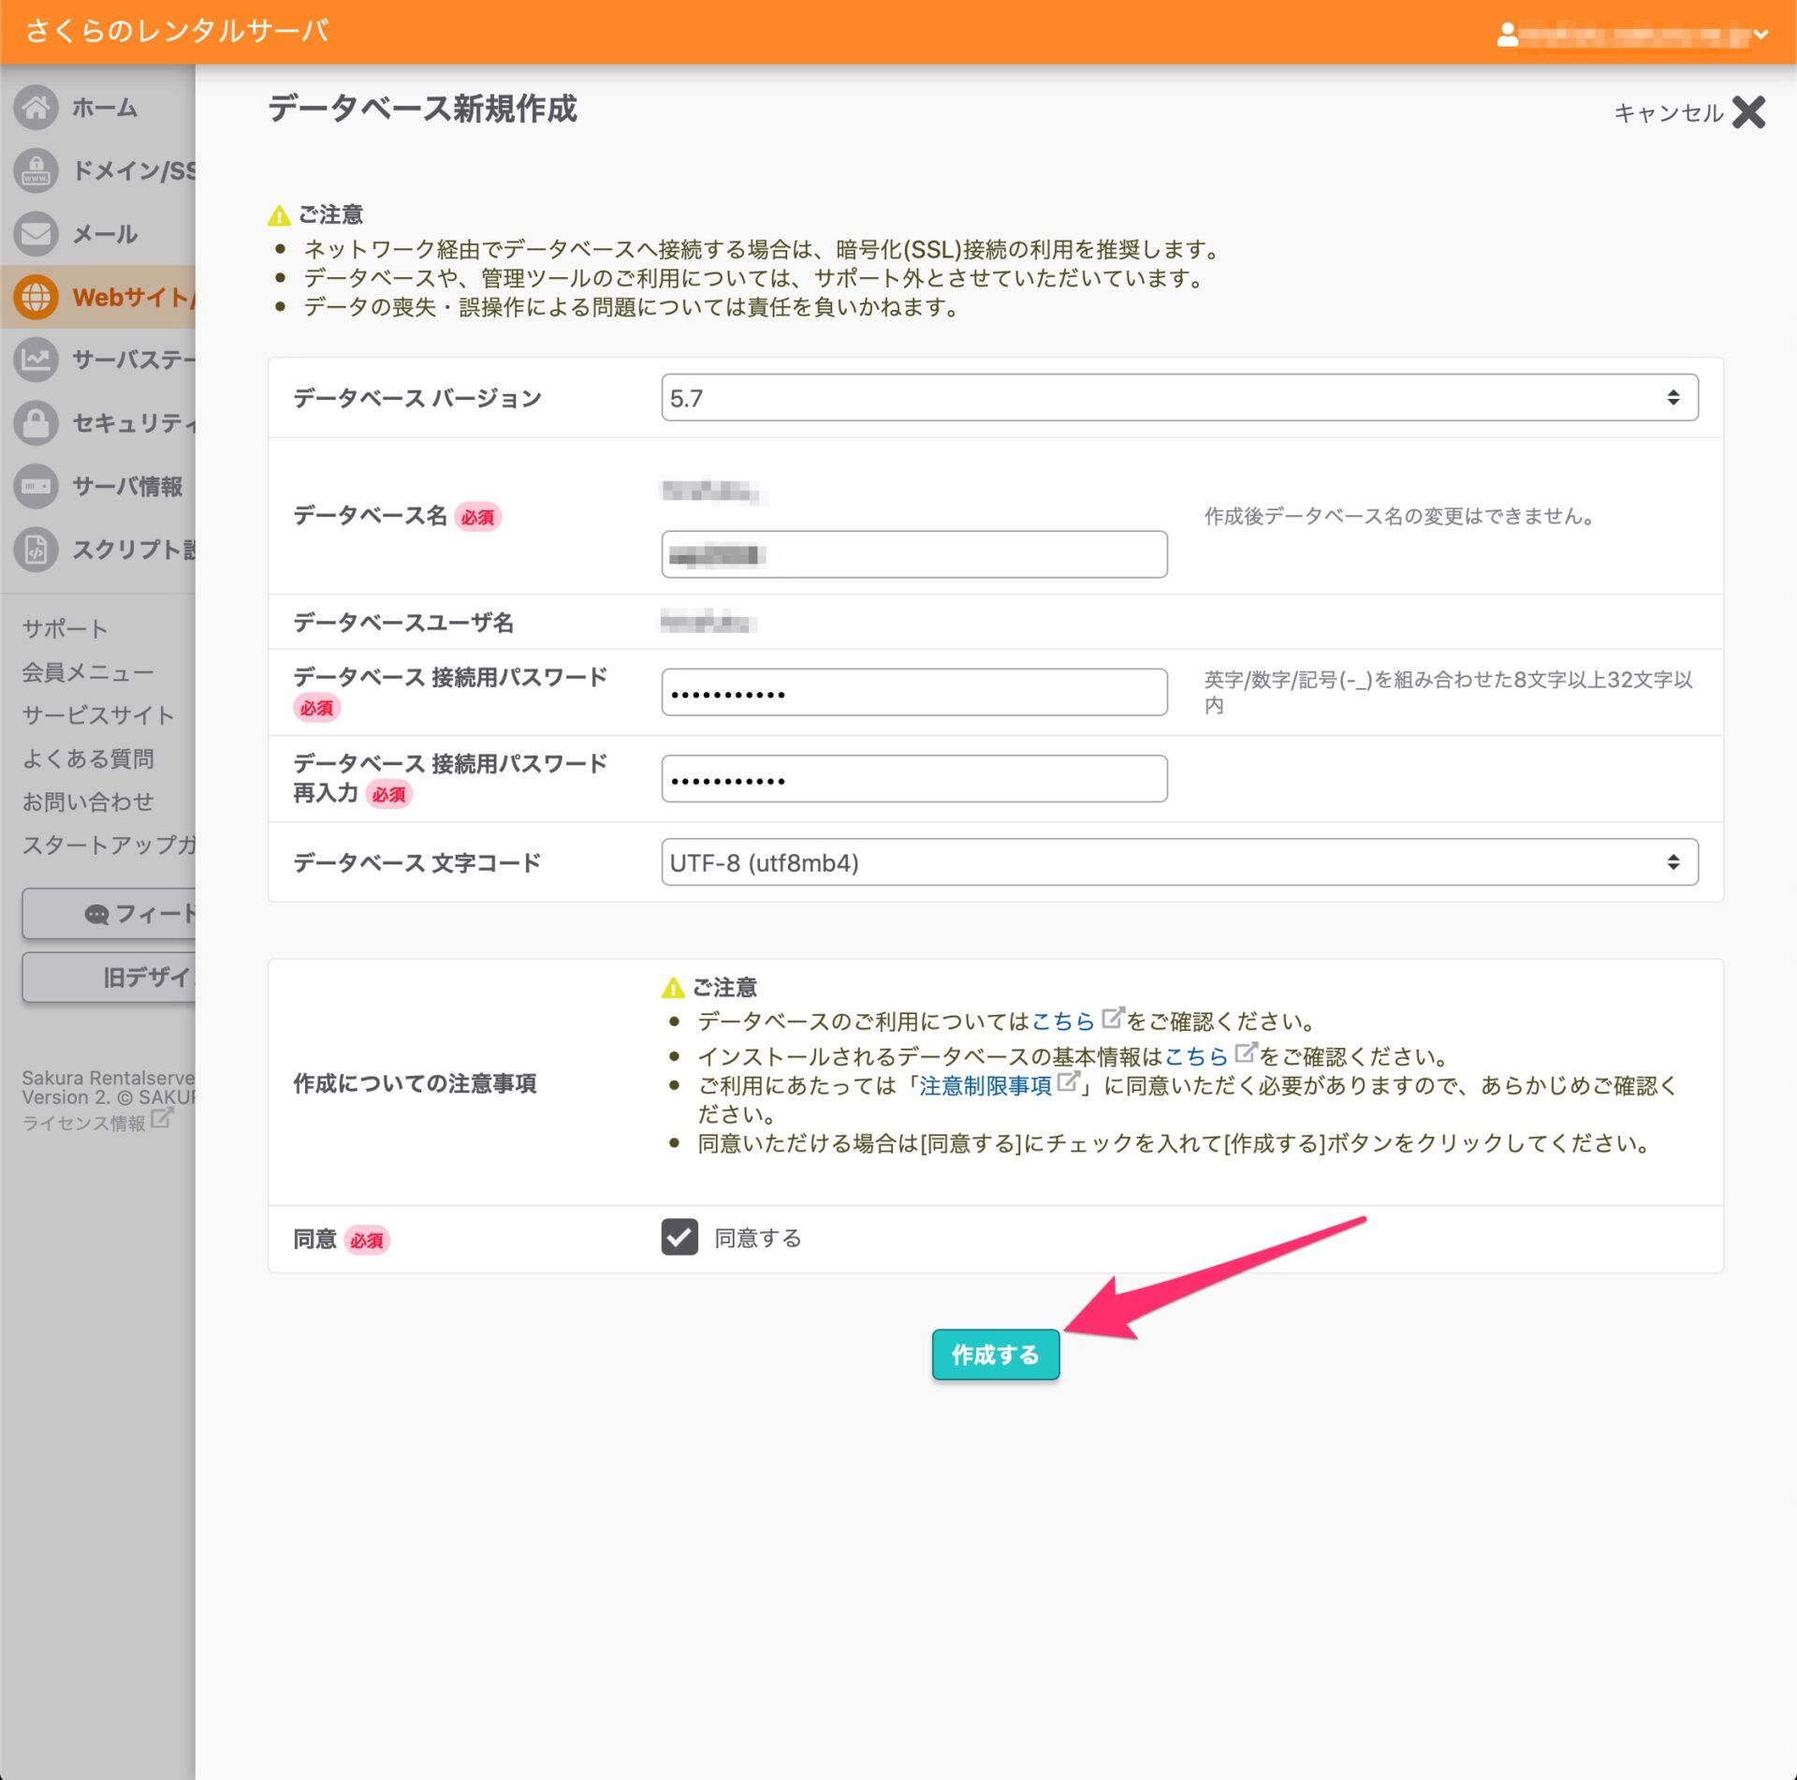The height and width of the screenshot is (1780, 1797).
Task: Click the Home house icon in sidebar
Action: (36, 108)
